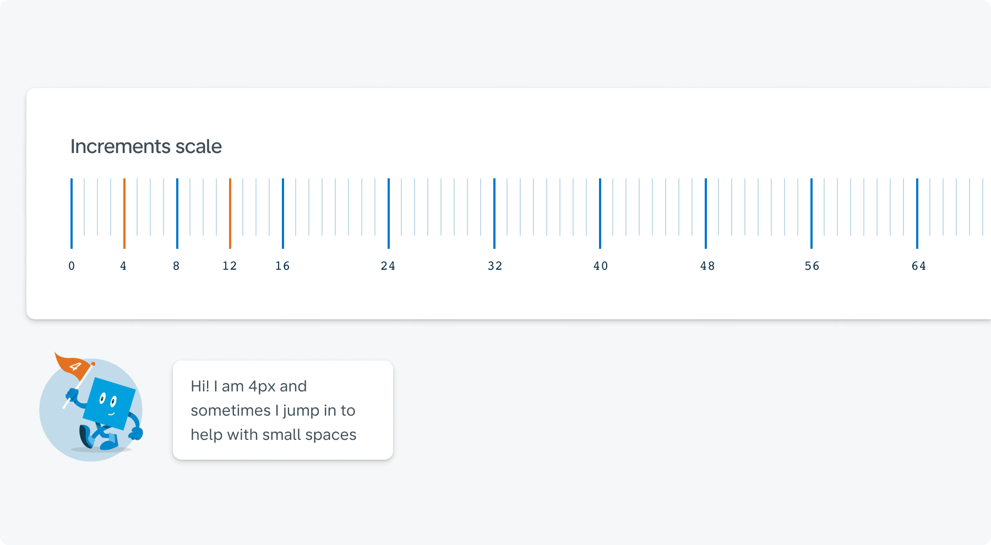Select the blue tick mark above 8
The height and width of the screenshot is (545, 991).
[177, 214]
